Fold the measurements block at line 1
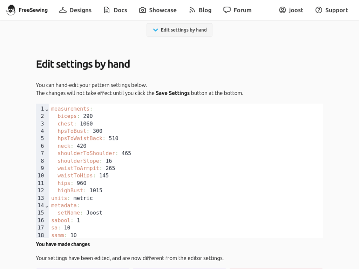Image resolution: width=359 pixels, height=269 pixels. tap(47, 110)
